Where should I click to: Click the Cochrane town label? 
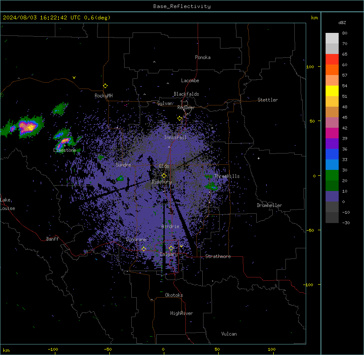[136, 239]
